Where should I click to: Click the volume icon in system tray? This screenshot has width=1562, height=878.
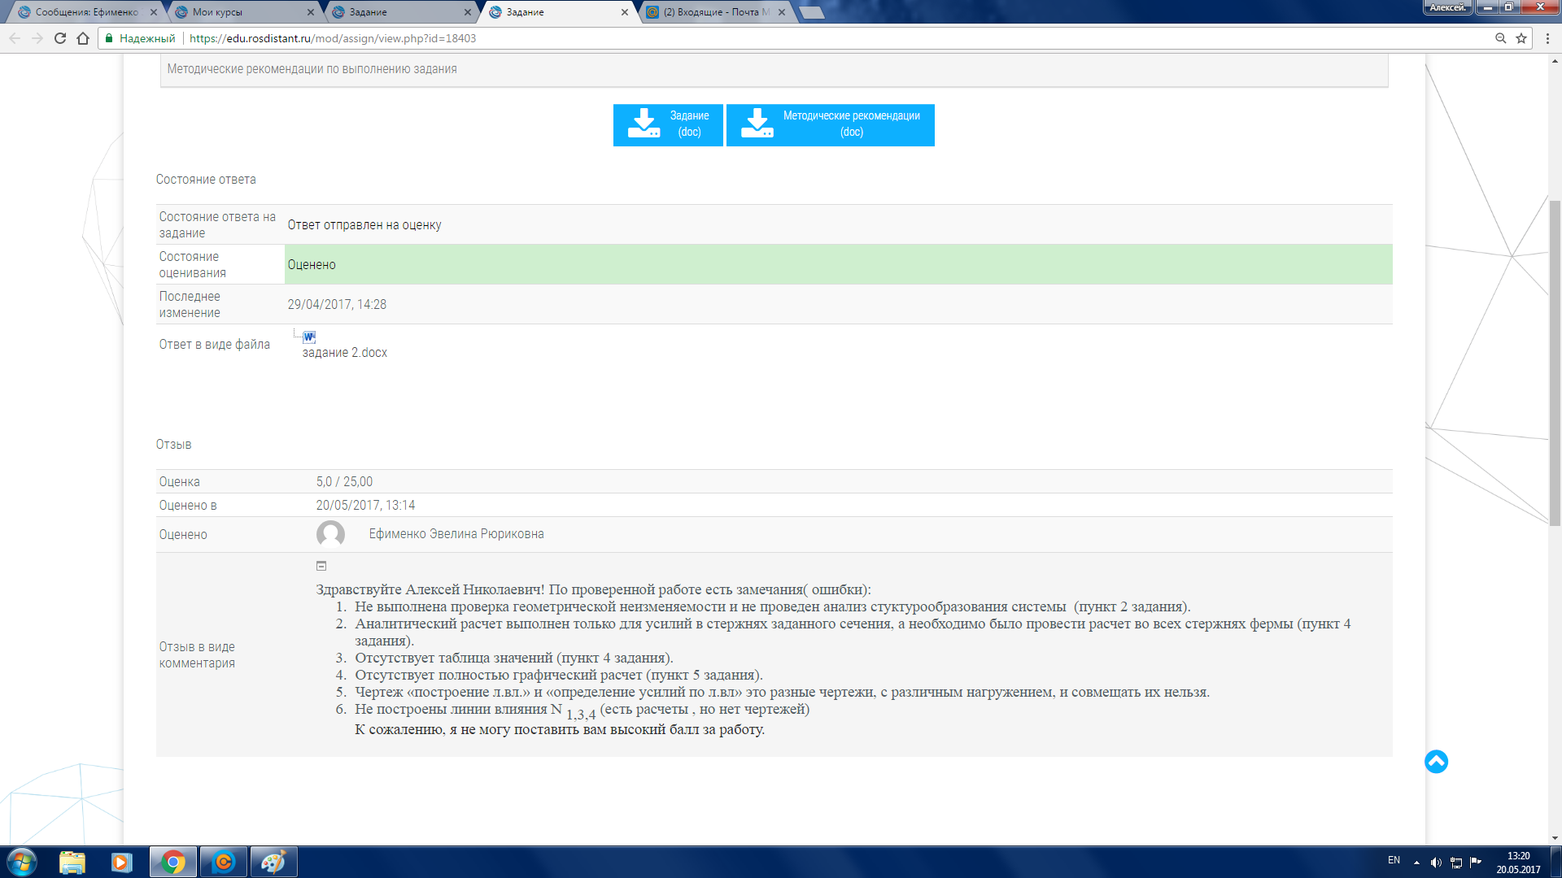(1436, 863)
